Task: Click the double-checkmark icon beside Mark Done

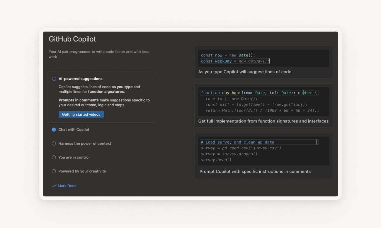Action: (54, 186)
